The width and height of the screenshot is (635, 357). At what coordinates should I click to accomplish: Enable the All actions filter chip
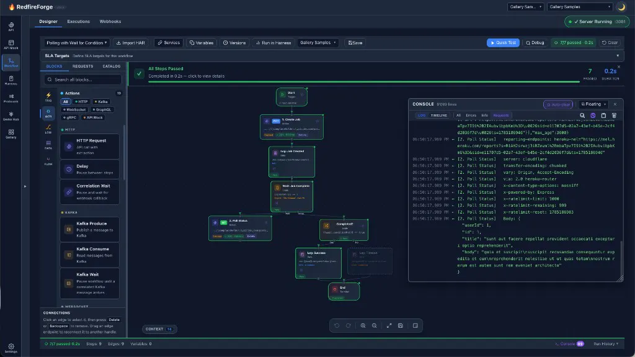(x=66, y=102)
